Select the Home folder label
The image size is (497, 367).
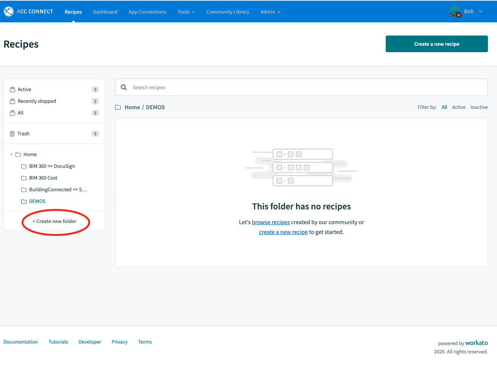tap(30, 155)
